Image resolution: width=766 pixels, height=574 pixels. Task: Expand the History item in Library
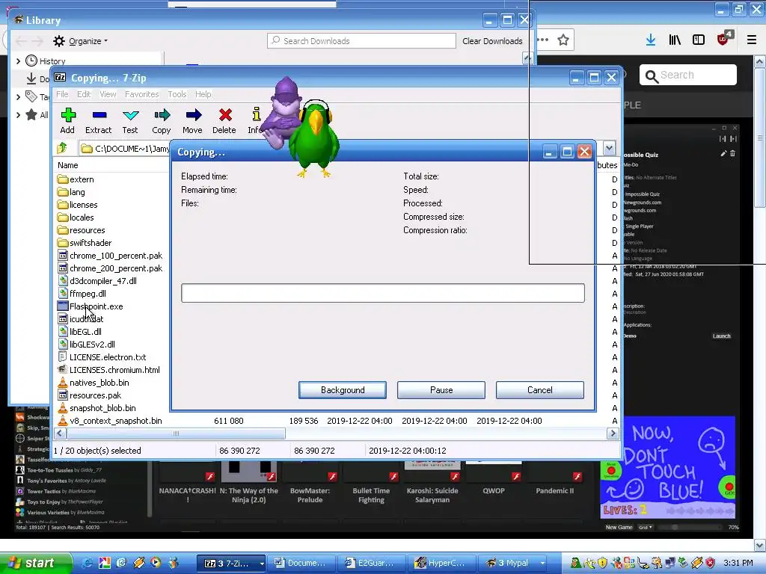[18, 61]
